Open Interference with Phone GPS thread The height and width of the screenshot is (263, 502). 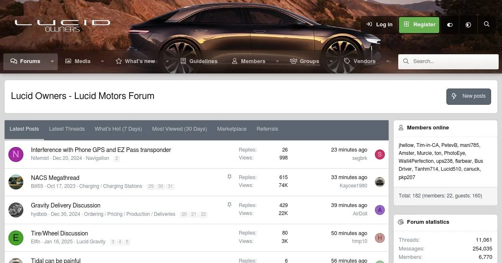(x=101, y=150)
